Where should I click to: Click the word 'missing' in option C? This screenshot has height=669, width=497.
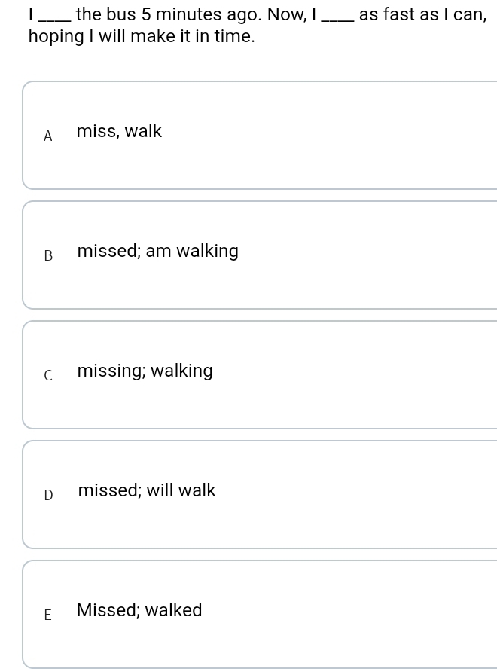click(x=110, y=371)
